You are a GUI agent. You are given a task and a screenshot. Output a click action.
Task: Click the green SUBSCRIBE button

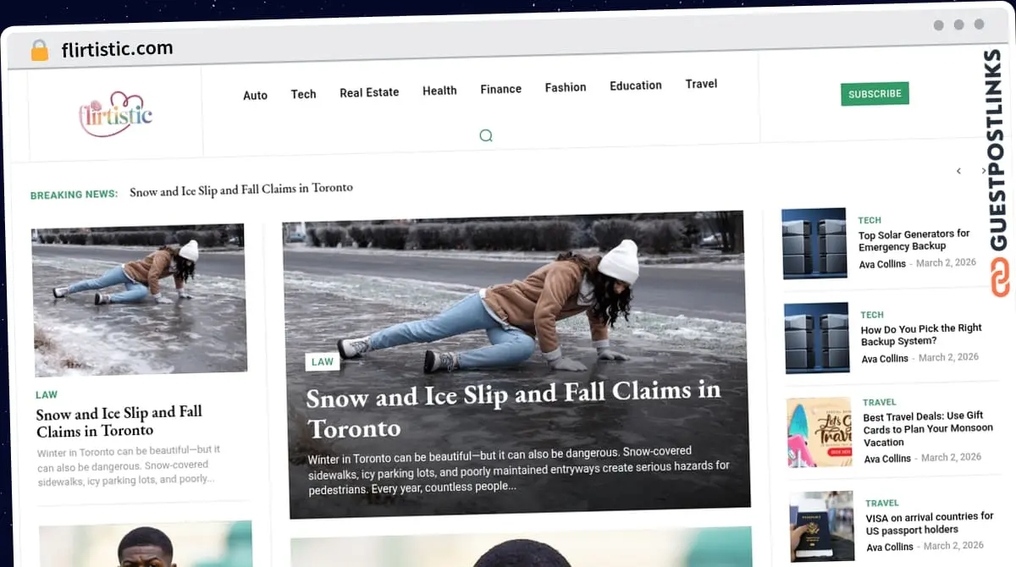tap(875, 94)
